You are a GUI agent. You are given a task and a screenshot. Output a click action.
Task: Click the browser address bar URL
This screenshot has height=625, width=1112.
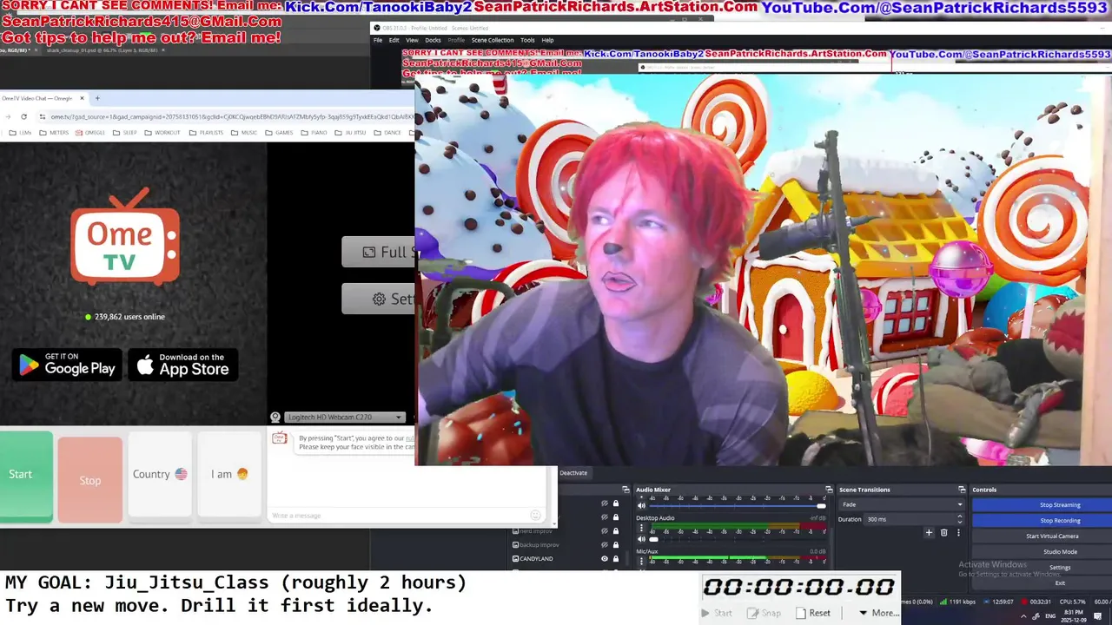pos(230,116)
